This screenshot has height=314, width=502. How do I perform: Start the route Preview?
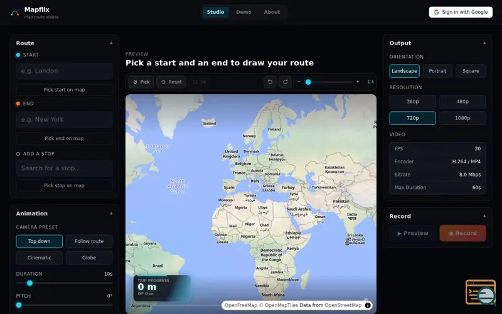coord(413,233)
